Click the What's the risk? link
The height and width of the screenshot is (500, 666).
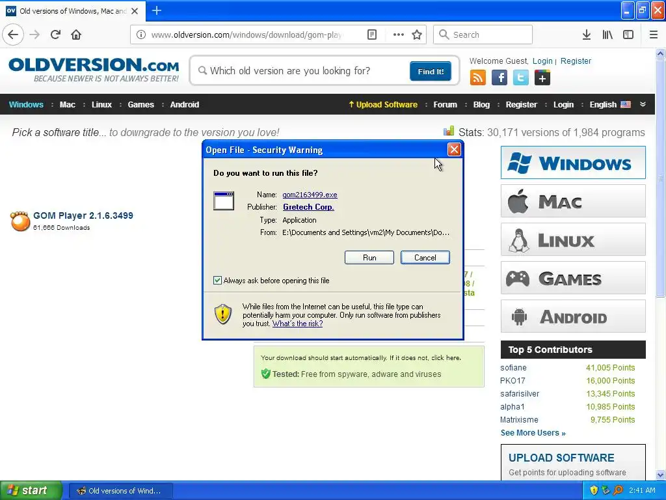pyautogui.click(x=297, y=324)
